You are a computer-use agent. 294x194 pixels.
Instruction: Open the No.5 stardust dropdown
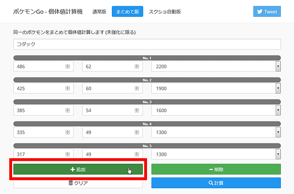(x=216, y=154)
